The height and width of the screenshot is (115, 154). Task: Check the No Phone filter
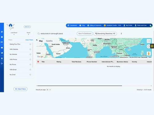click(x=30, y=64)
